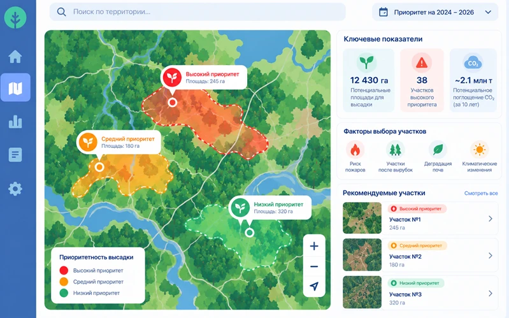Click the calendar icon beside Приоритет

384,12
